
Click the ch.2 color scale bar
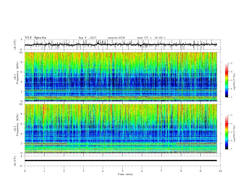pos(226,132)
